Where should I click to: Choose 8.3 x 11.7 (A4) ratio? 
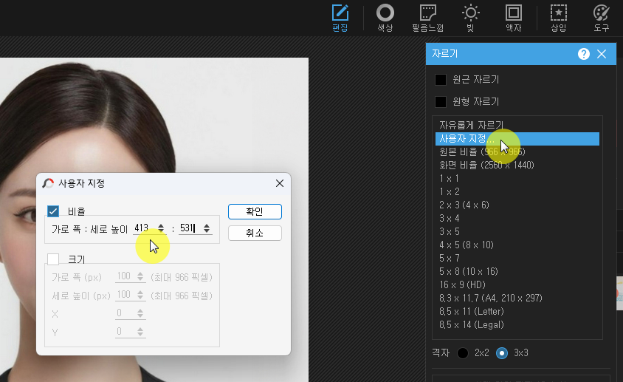(x=517, y=298)
